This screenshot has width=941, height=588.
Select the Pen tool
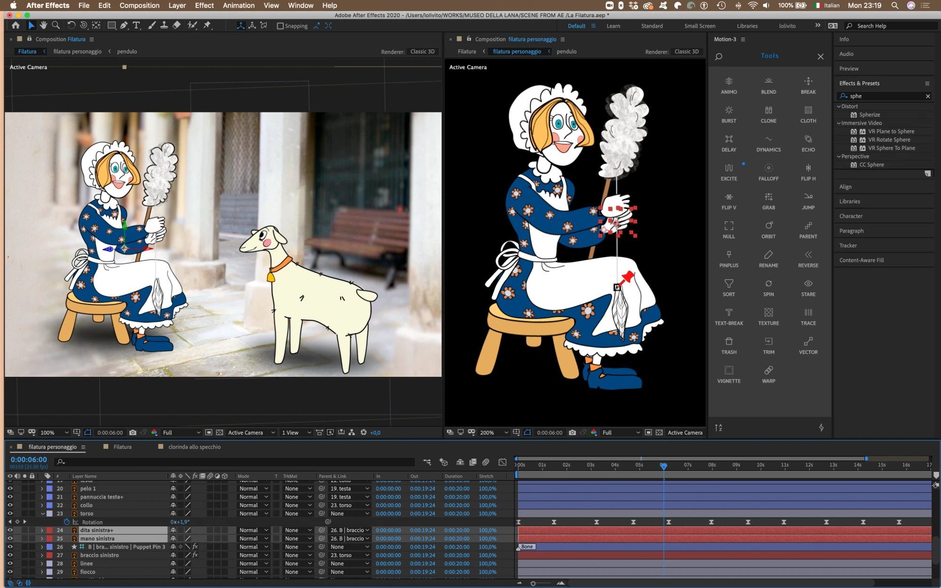coord(124,25)
